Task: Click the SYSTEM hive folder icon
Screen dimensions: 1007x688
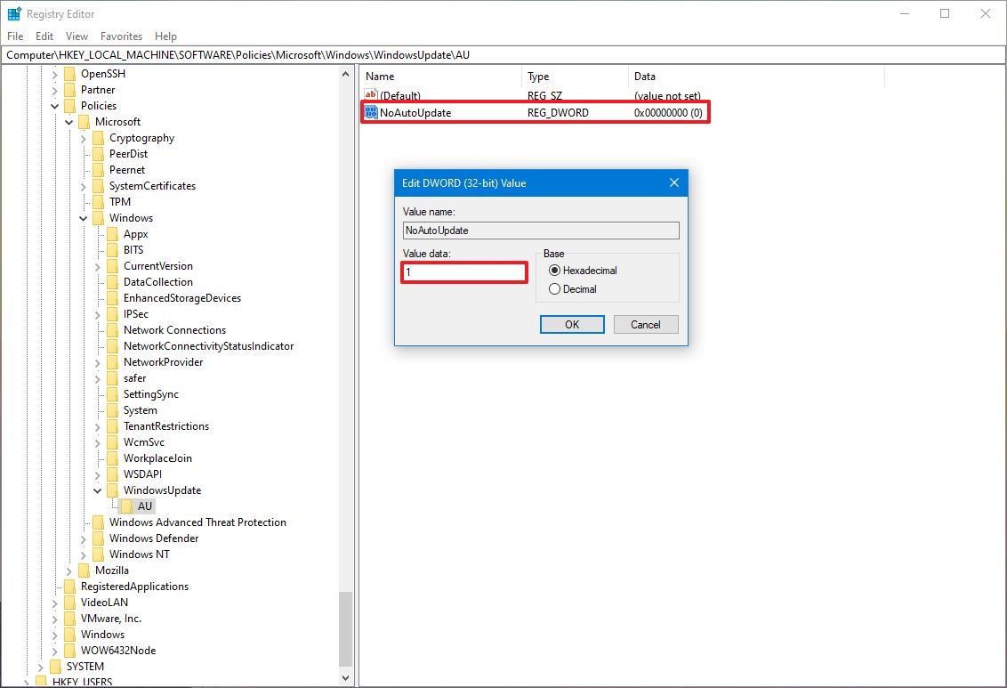Action: 56,666
